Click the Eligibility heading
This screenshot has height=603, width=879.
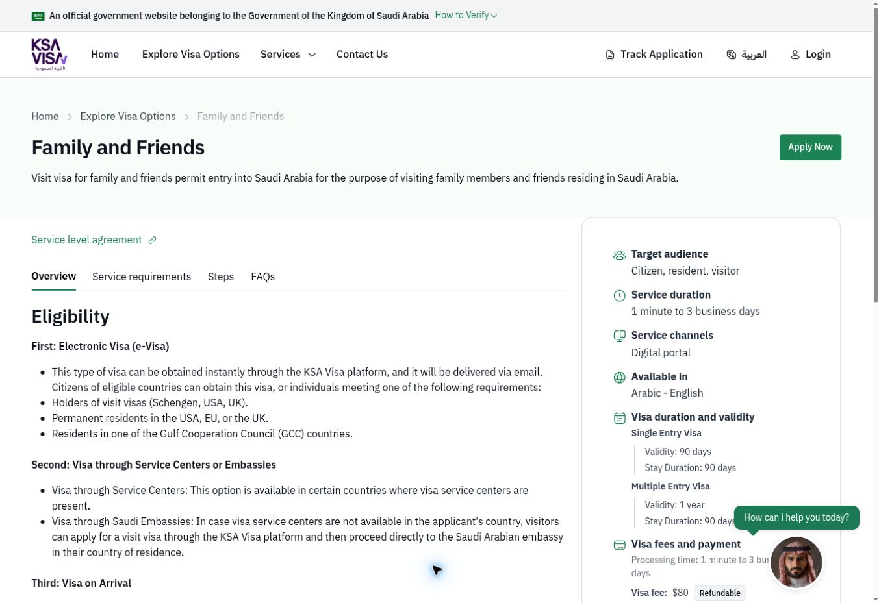click(x=70, y=317)
